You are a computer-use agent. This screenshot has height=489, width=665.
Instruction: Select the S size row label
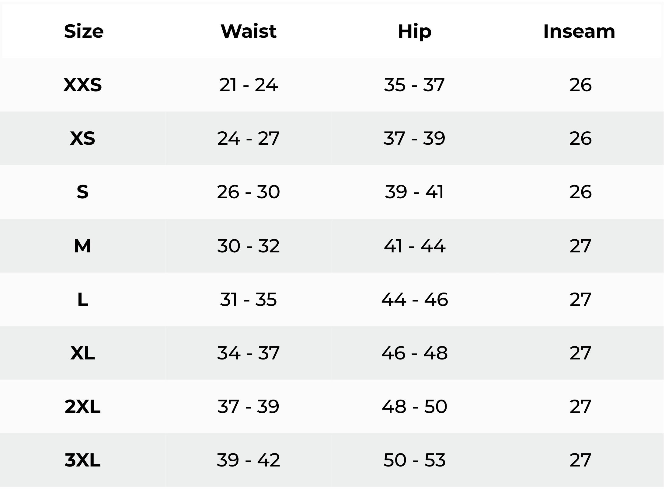click(x=82, y=192)
